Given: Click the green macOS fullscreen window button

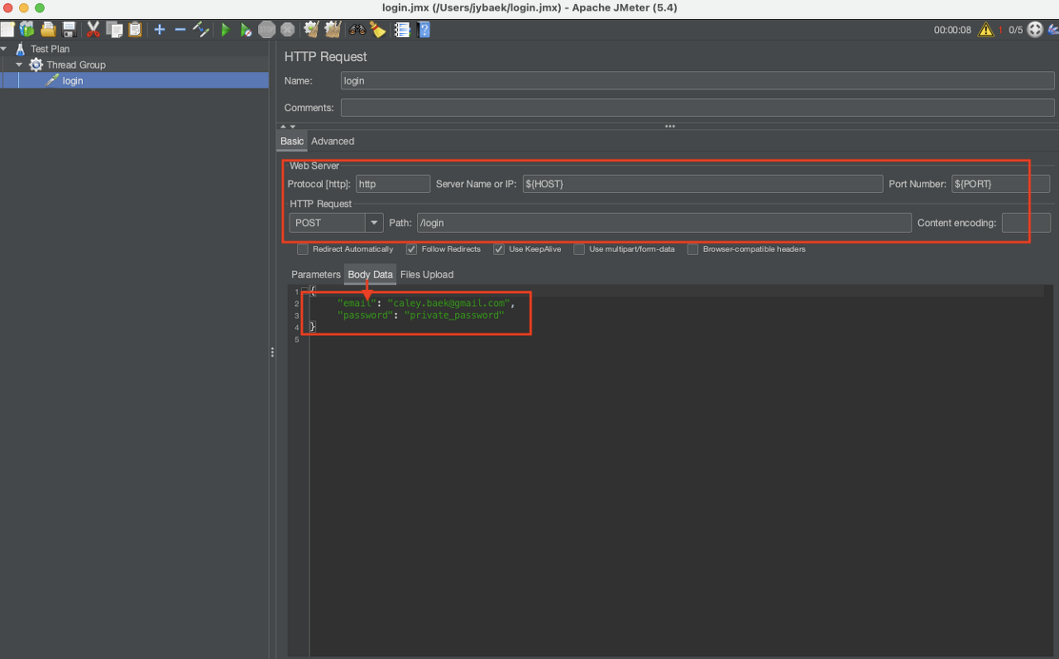Looking at the screenshot, I should coord(40,7).
